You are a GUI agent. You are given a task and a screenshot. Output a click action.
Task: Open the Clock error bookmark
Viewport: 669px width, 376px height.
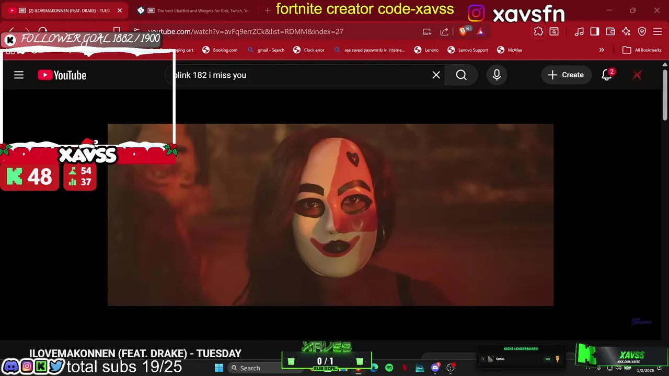(309, 50)
